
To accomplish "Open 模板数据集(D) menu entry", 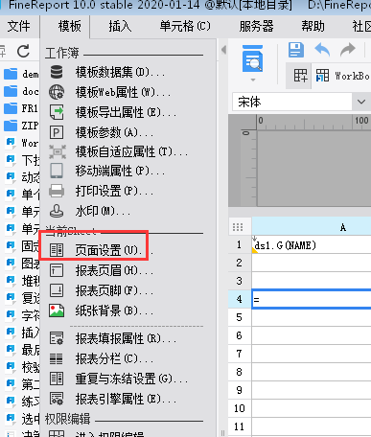I will [121, 72].
